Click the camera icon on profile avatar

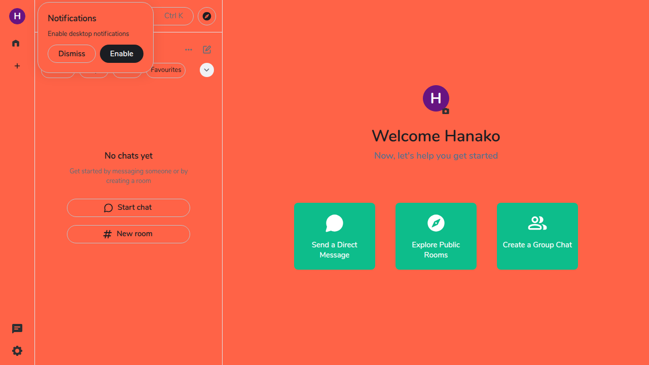coord(446,111)
